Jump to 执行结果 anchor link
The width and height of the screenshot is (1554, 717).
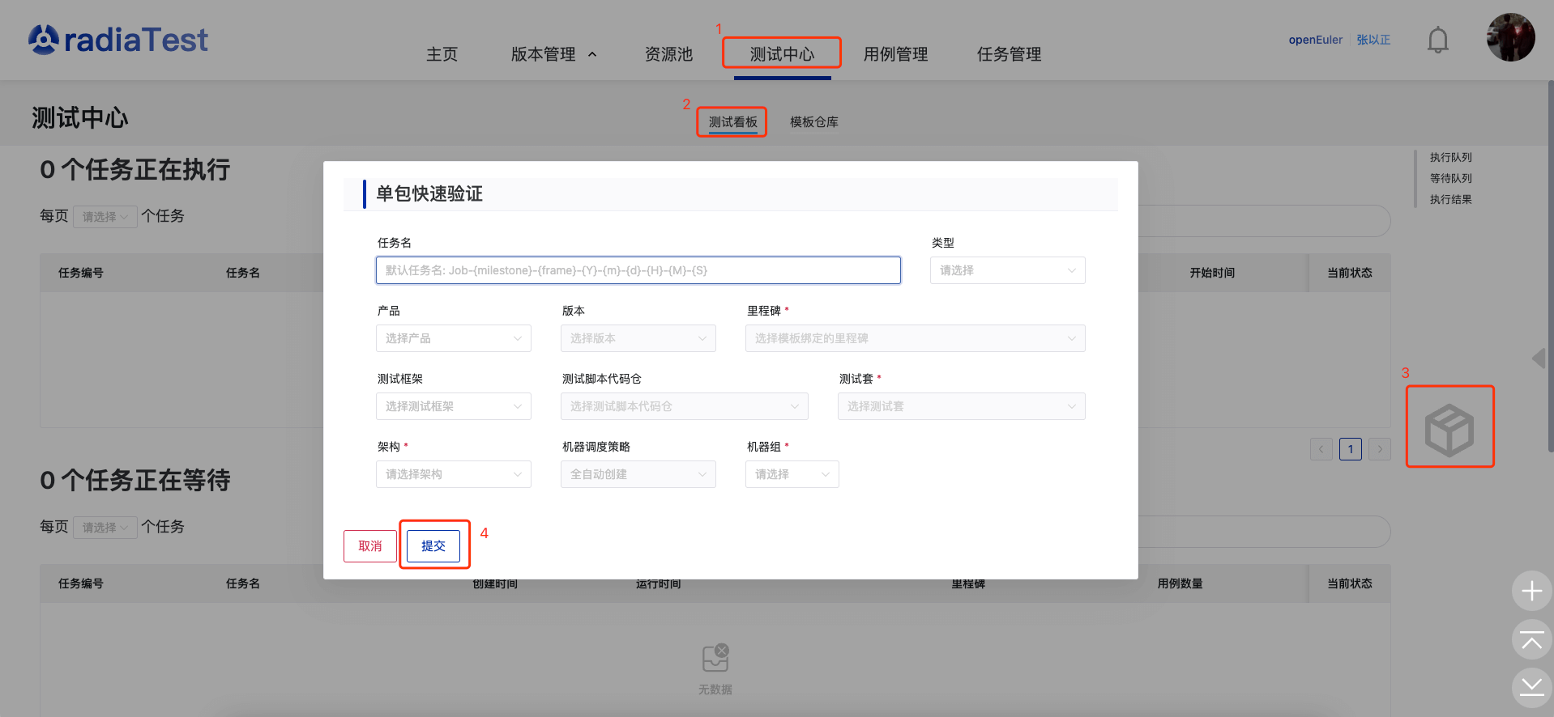(x=1450, y=199)
